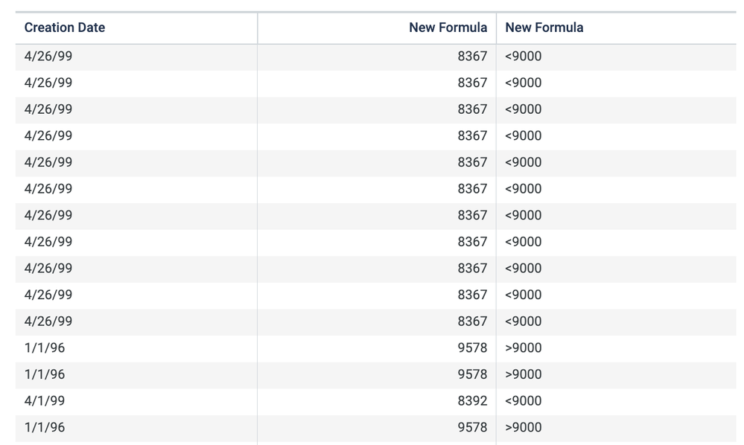Select the 4/1/99 date cell
Image resolution: width=744 pixels, height=445 pixels.
[x=45, y=400]
